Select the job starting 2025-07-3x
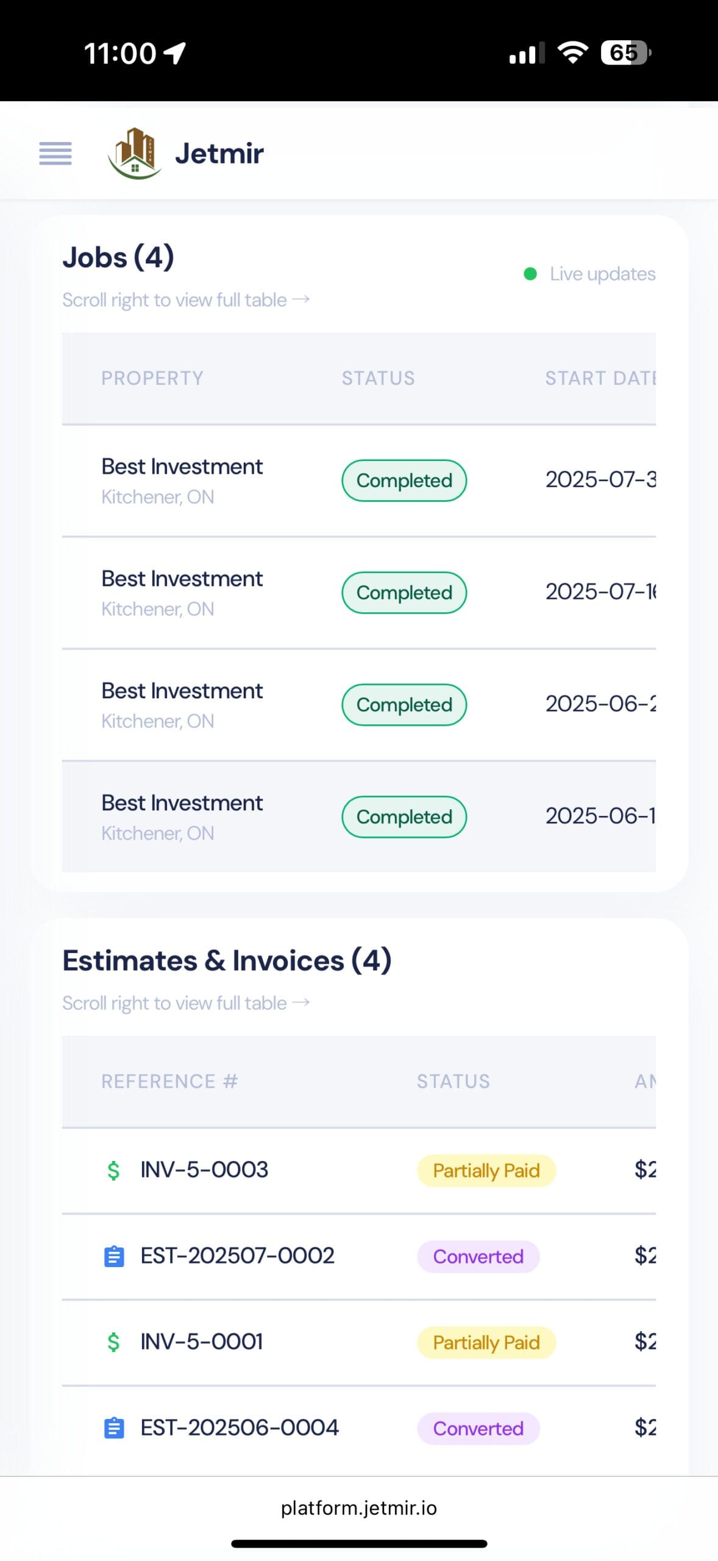Image resolution: width=718 pixels, height=1561 pixels. click(600, 480)
